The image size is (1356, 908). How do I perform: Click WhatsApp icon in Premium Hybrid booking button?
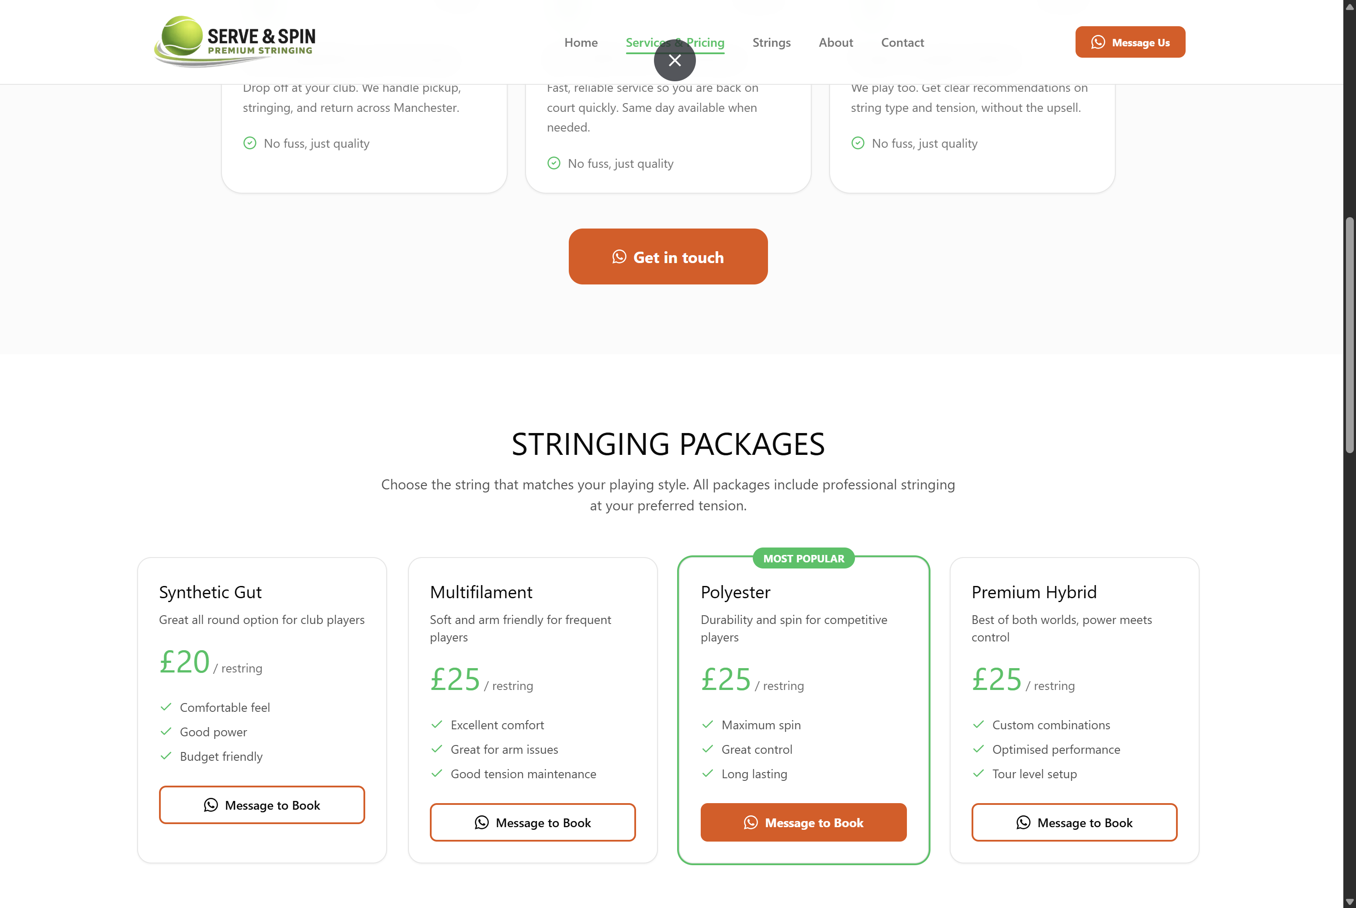(x=1023, y=822)
